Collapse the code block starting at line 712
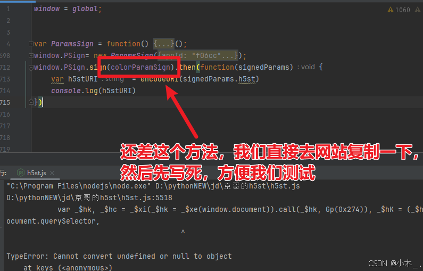 pyautogui.click(x=31, y=68)
